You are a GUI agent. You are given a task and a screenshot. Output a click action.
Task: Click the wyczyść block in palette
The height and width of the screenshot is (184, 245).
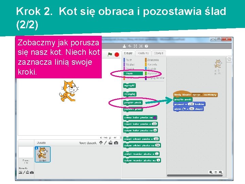tap(129, 86)
